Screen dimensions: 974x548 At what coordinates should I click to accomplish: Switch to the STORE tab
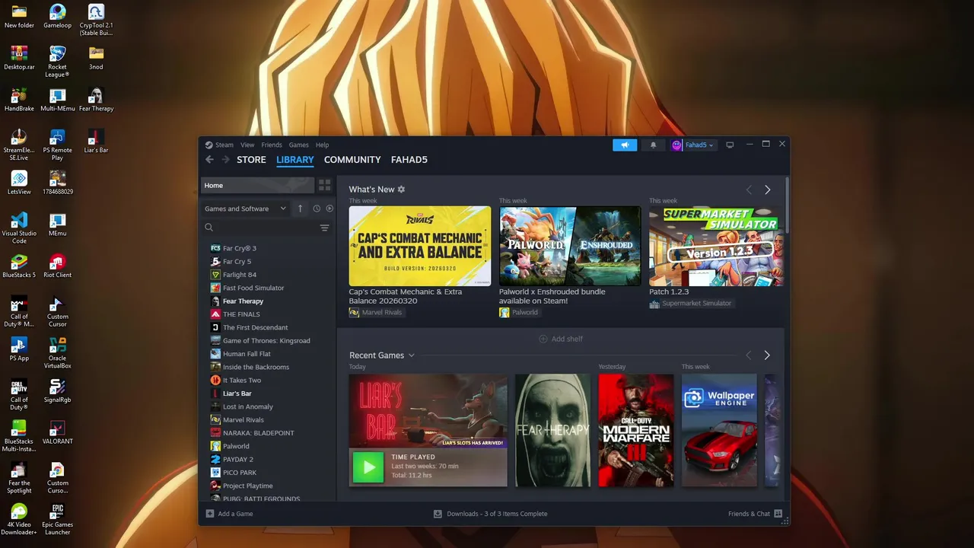pyautogui.click(x=251, y=160)
